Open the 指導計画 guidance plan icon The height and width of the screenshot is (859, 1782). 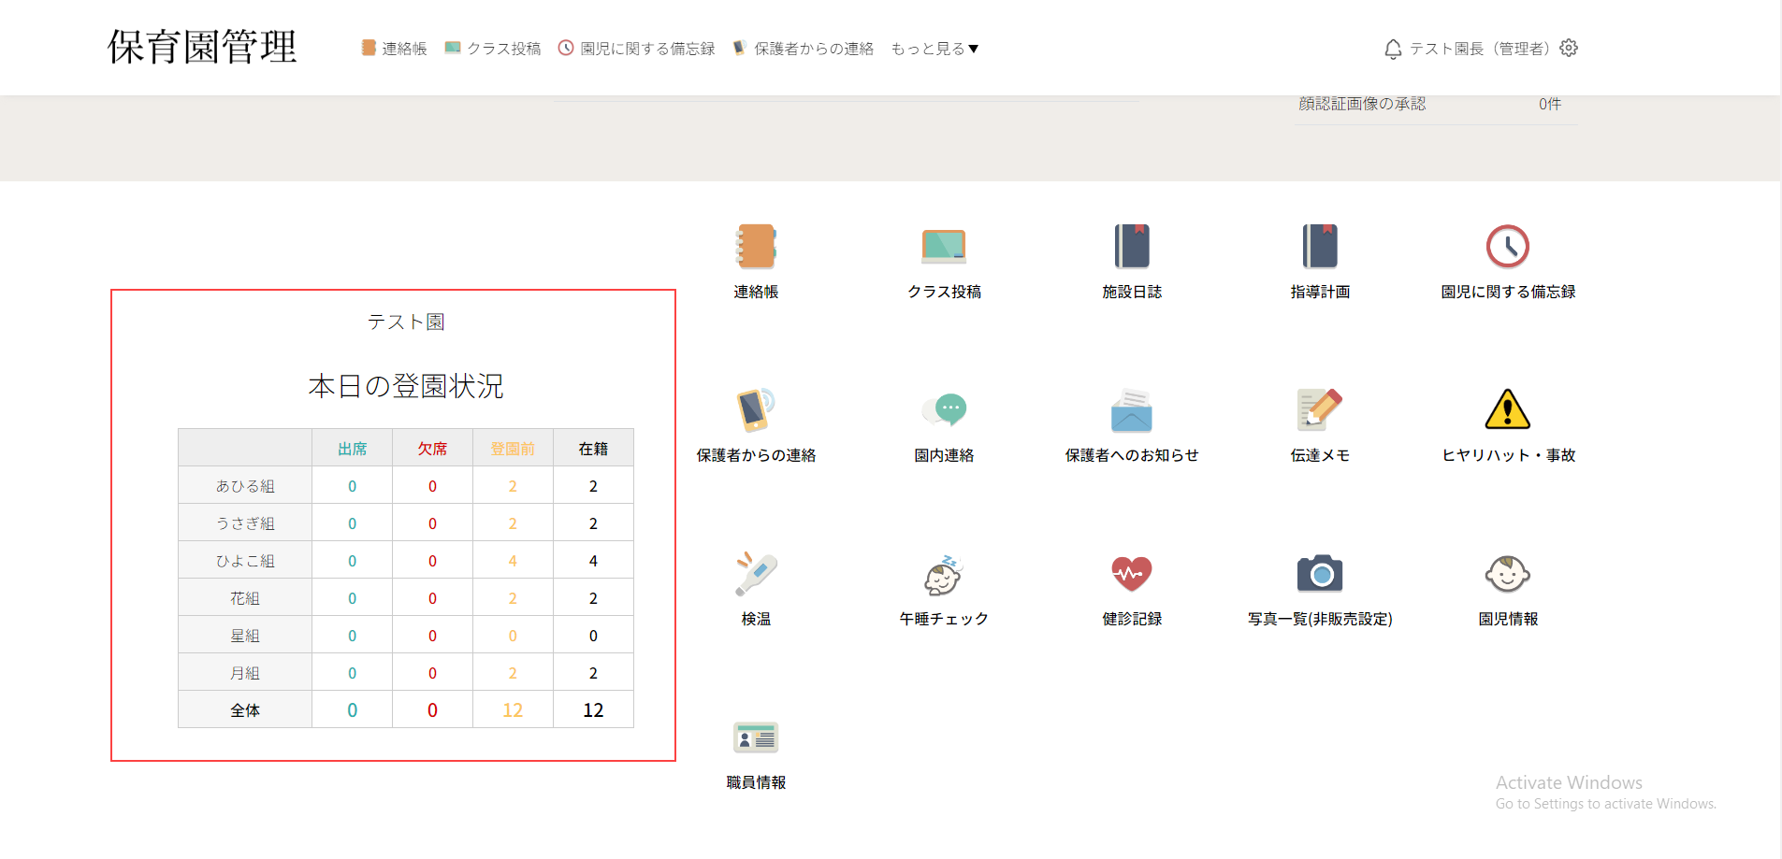coord(1320,248)
